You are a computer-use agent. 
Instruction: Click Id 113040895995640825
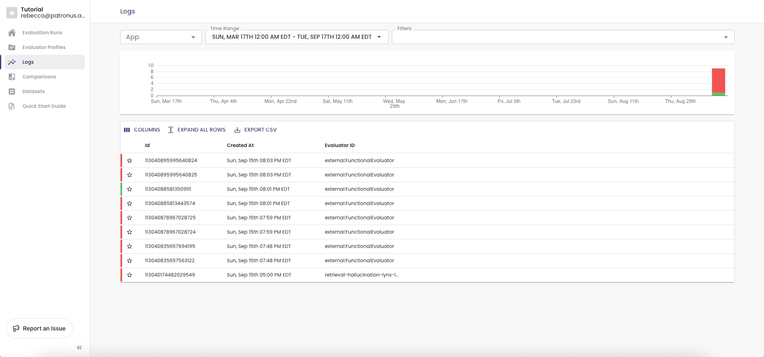click(x=171, y=175)
